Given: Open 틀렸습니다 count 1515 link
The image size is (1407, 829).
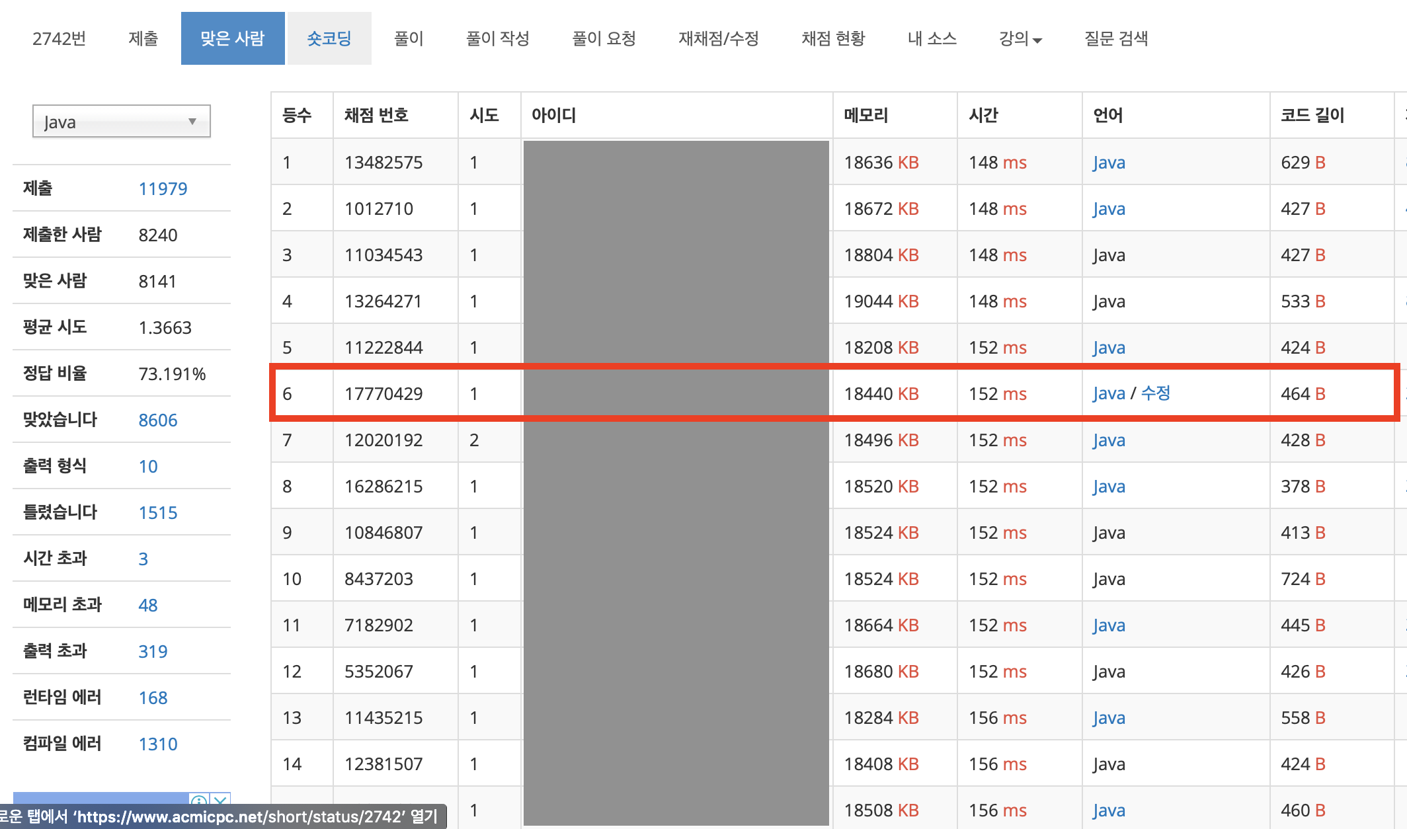Looking at the screenshot, I should point(158,513).
